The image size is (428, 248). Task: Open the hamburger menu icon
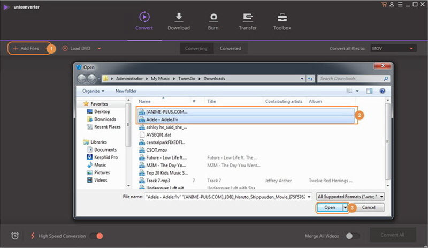click(400, 4)
